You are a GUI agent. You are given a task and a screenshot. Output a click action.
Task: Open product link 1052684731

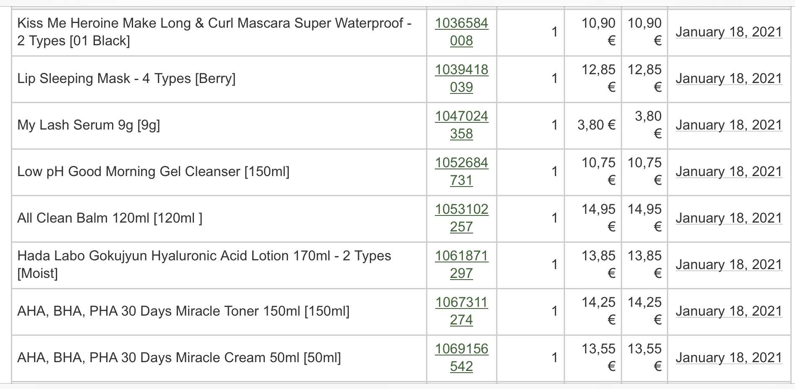[x=461, y=171]
